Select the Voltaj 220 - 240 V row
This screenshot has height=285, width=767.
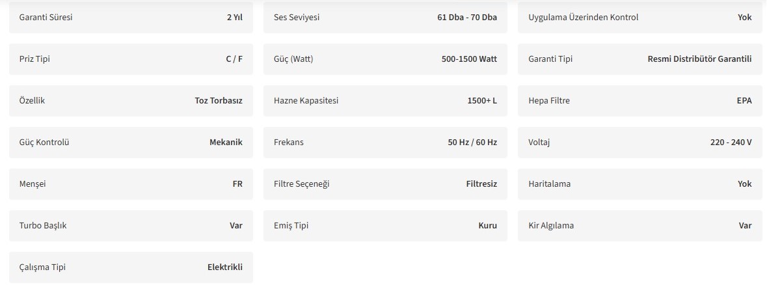(x=640, y=142)
